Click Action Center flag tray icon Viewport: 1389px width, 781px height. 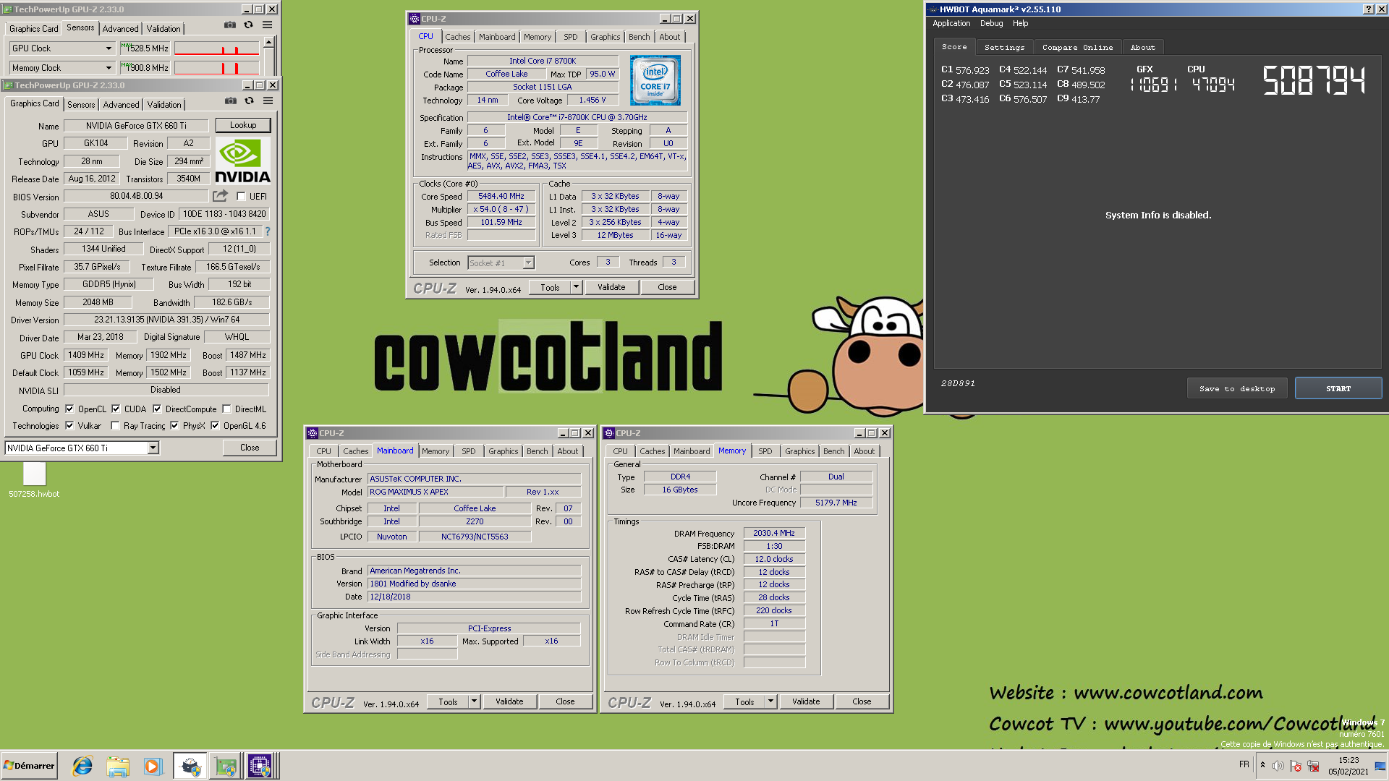click(x=1295, y=766)
